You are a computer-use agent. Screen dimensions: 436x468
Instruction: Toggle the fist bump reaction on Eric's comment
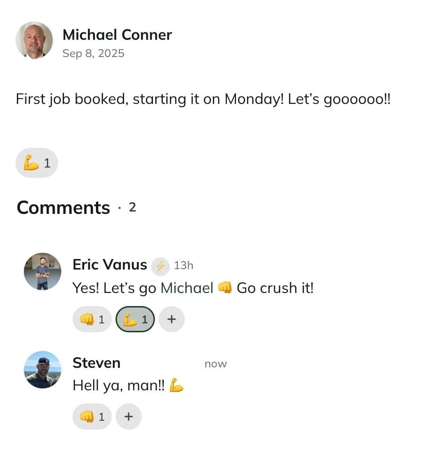point(92,319)
